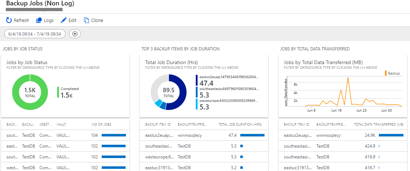Sort by TOTAL DATA TRANSFERRED (MB) header
This screenshot has width=410, height=171.
pos(379,125)
